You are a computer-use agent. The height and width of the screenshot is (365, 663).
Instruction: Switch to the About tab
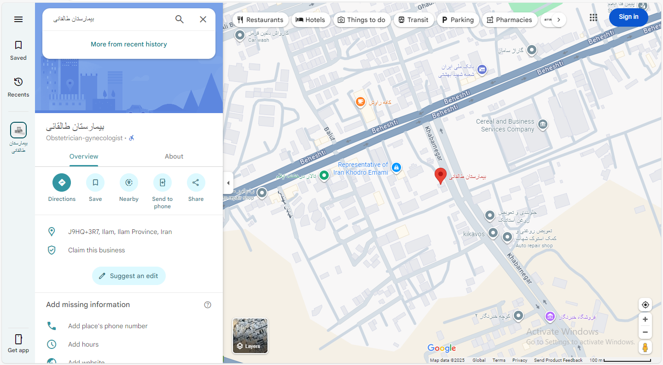(174, 156)
